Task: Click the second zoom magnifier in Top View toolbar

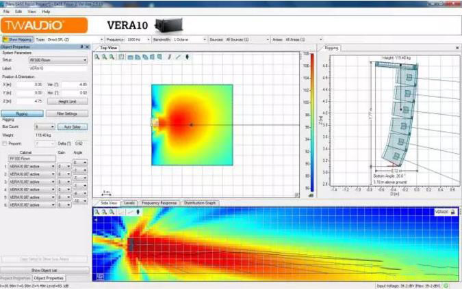Action: point(104,57)
